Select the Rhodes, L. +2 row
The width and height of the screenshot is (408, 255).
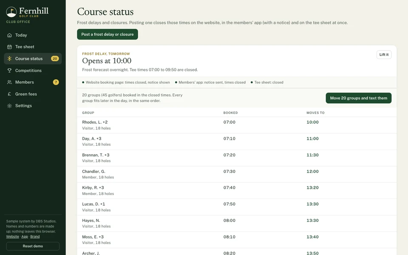coord(237,125)
